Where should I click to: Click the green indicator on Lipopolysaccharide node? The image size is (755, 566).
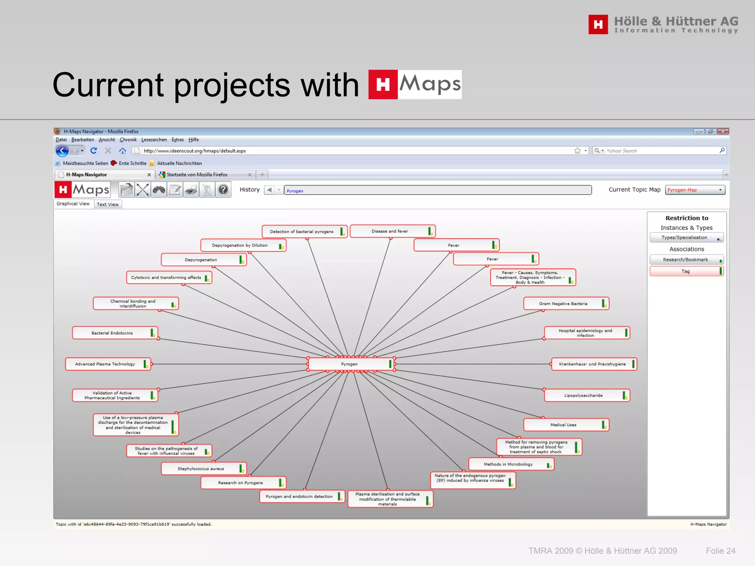(625, 395)
